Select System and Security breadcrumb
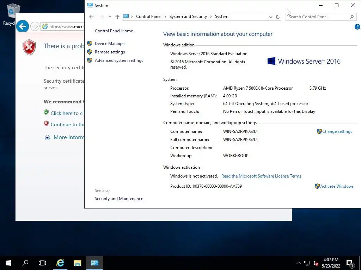The width and height of the screenshot is (361, 270). 188,17
